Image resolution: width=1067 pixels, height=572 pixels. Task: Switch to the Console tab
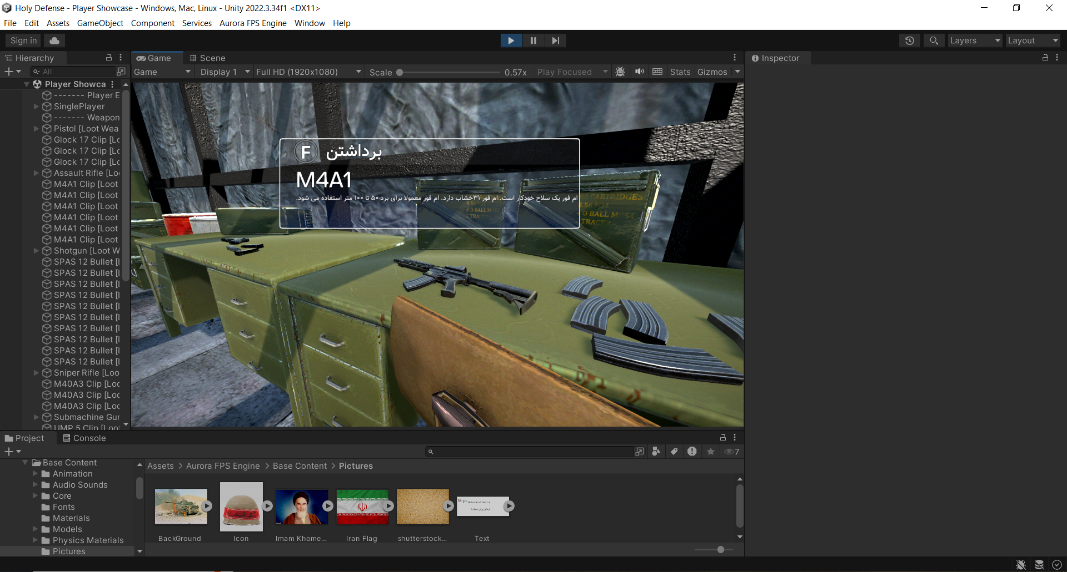84,438
